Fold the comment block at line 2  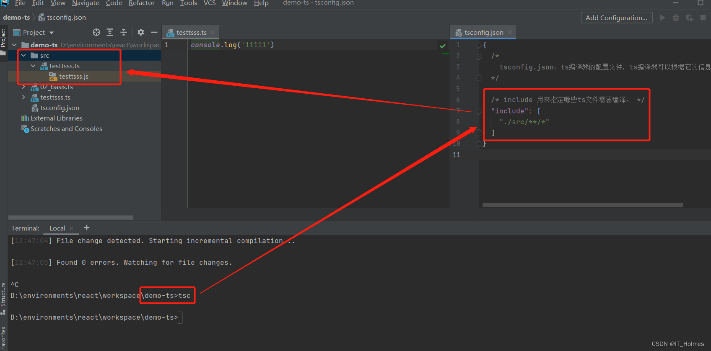479,56
